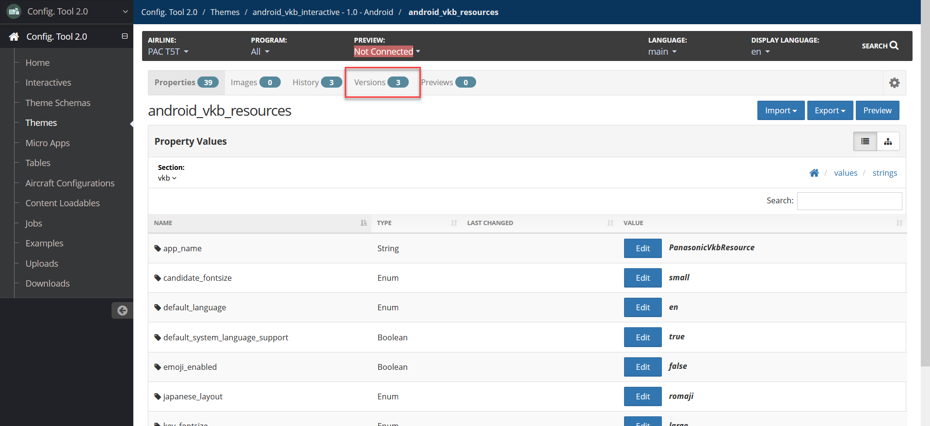Click the tag icon next to emoji_enabled

(x=158, y=367)
